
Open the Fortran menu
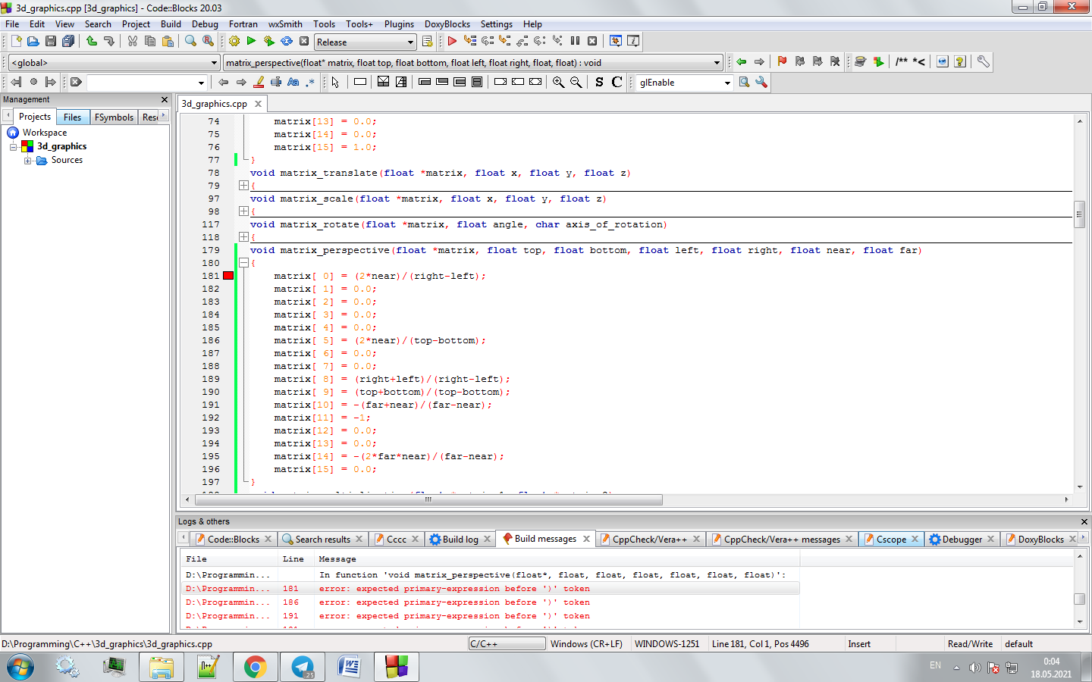[x=243, y=24]
